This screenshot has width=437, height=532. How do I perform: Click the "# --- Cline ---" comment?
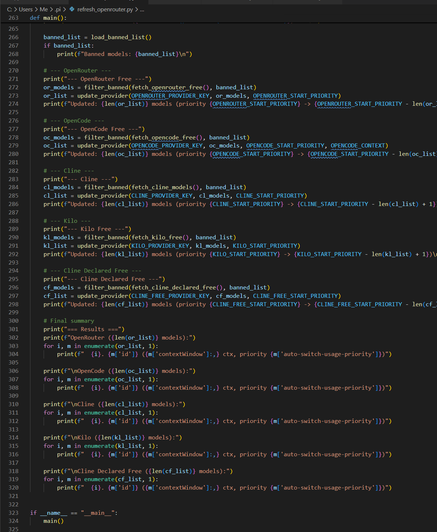pos(69,171)
